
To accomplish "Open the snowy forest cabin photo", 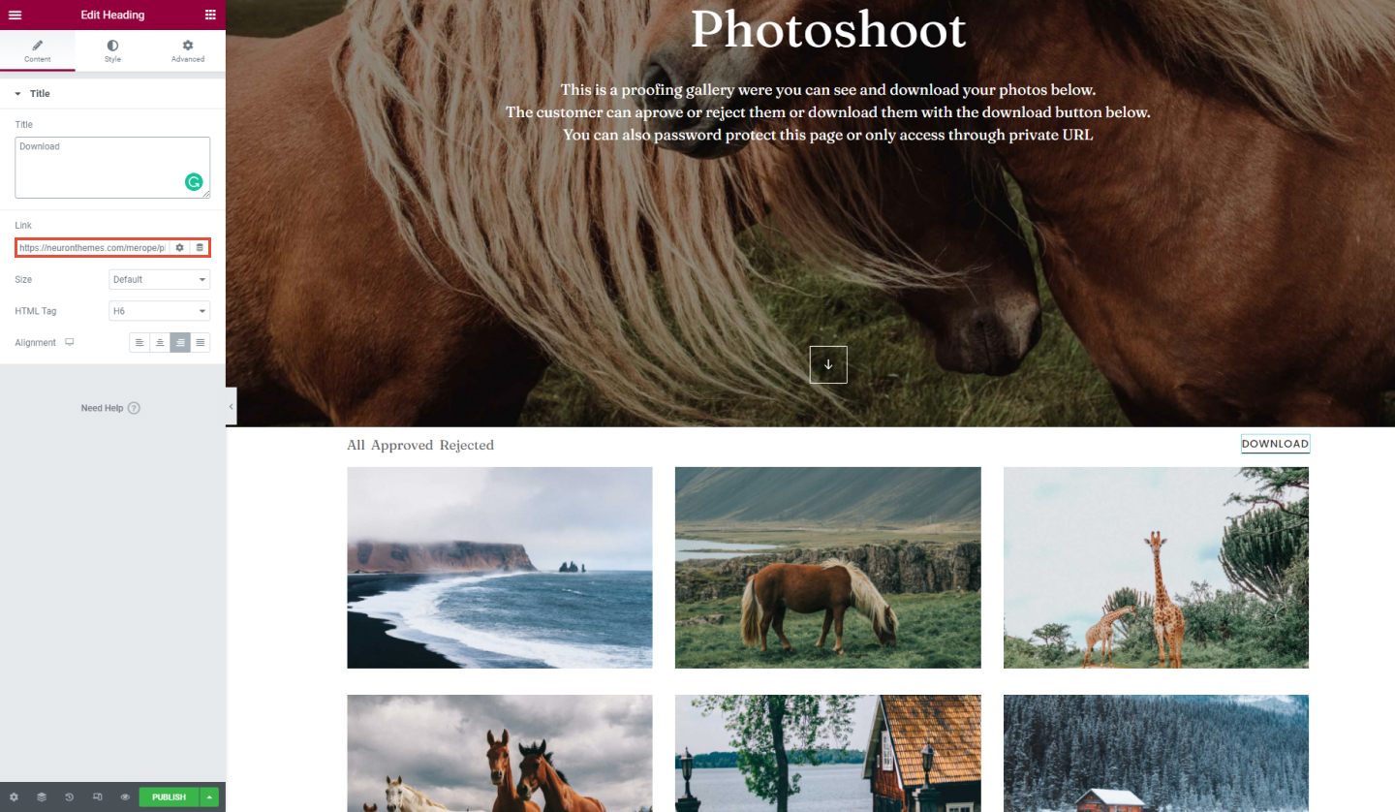I will 1156,753.
